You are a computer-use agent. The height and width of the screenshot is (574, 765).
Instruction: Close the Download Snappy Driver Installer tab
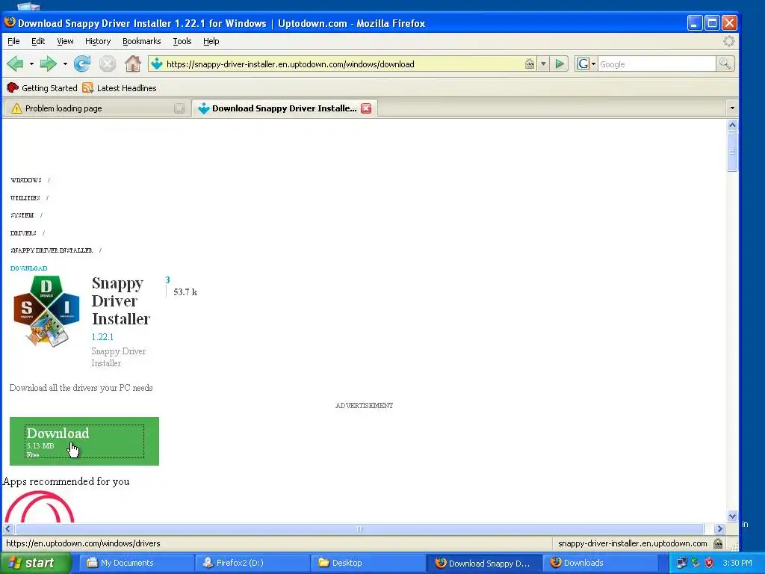(x=366, y=108)
